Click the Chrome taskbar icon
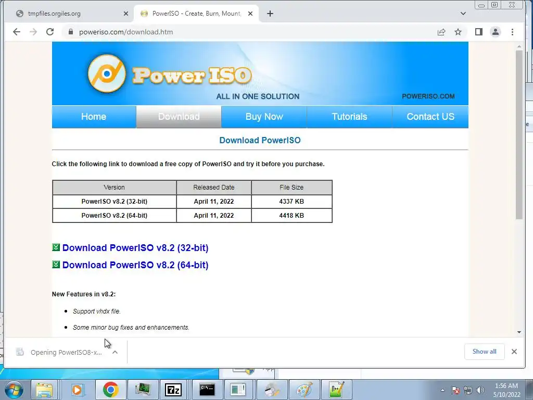This screenshot has height=400, width=533. tap(110, 390)
